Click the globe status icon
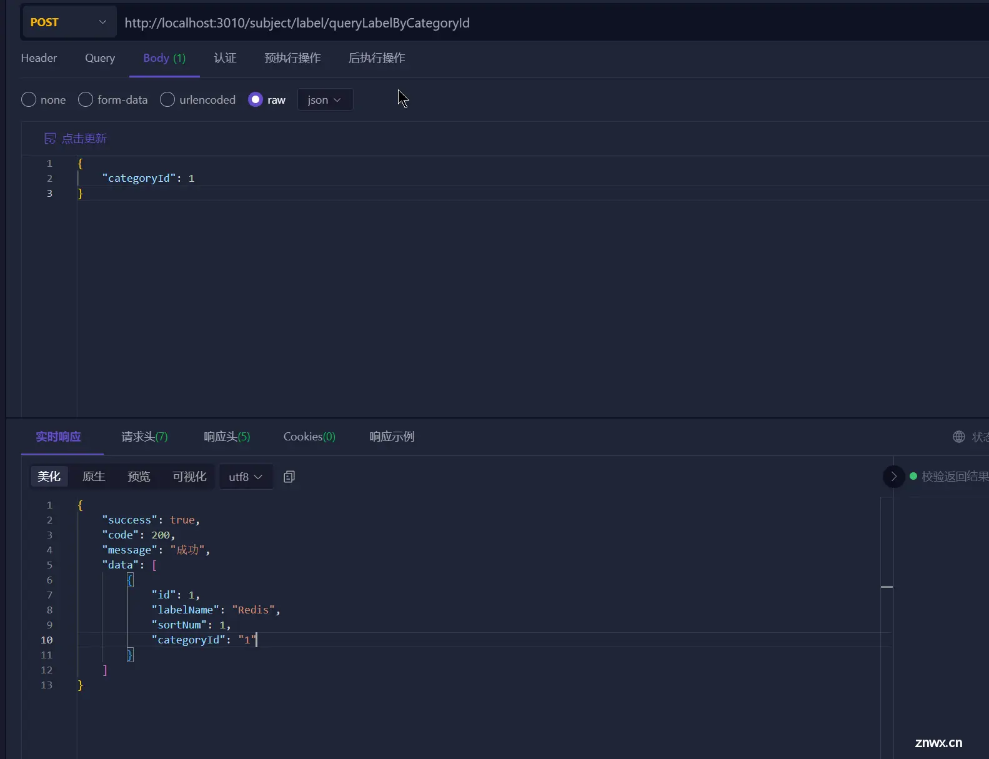 coord(959,437)
